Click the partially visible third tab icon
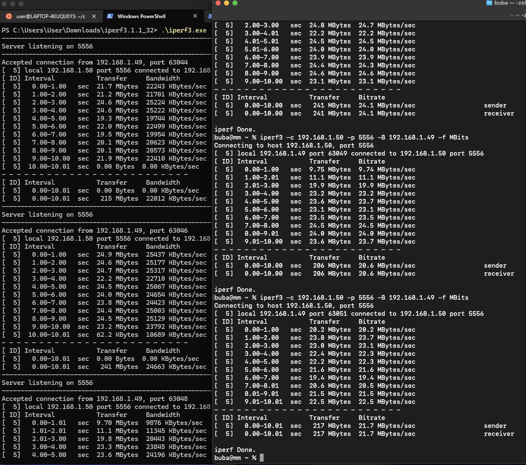Screen dimensions: 526x465 [x=210, y=16]
